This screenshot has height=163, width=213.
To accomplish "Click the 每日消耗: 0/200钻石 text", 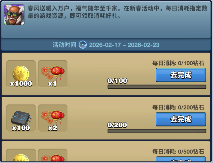I will coord(178,107).
